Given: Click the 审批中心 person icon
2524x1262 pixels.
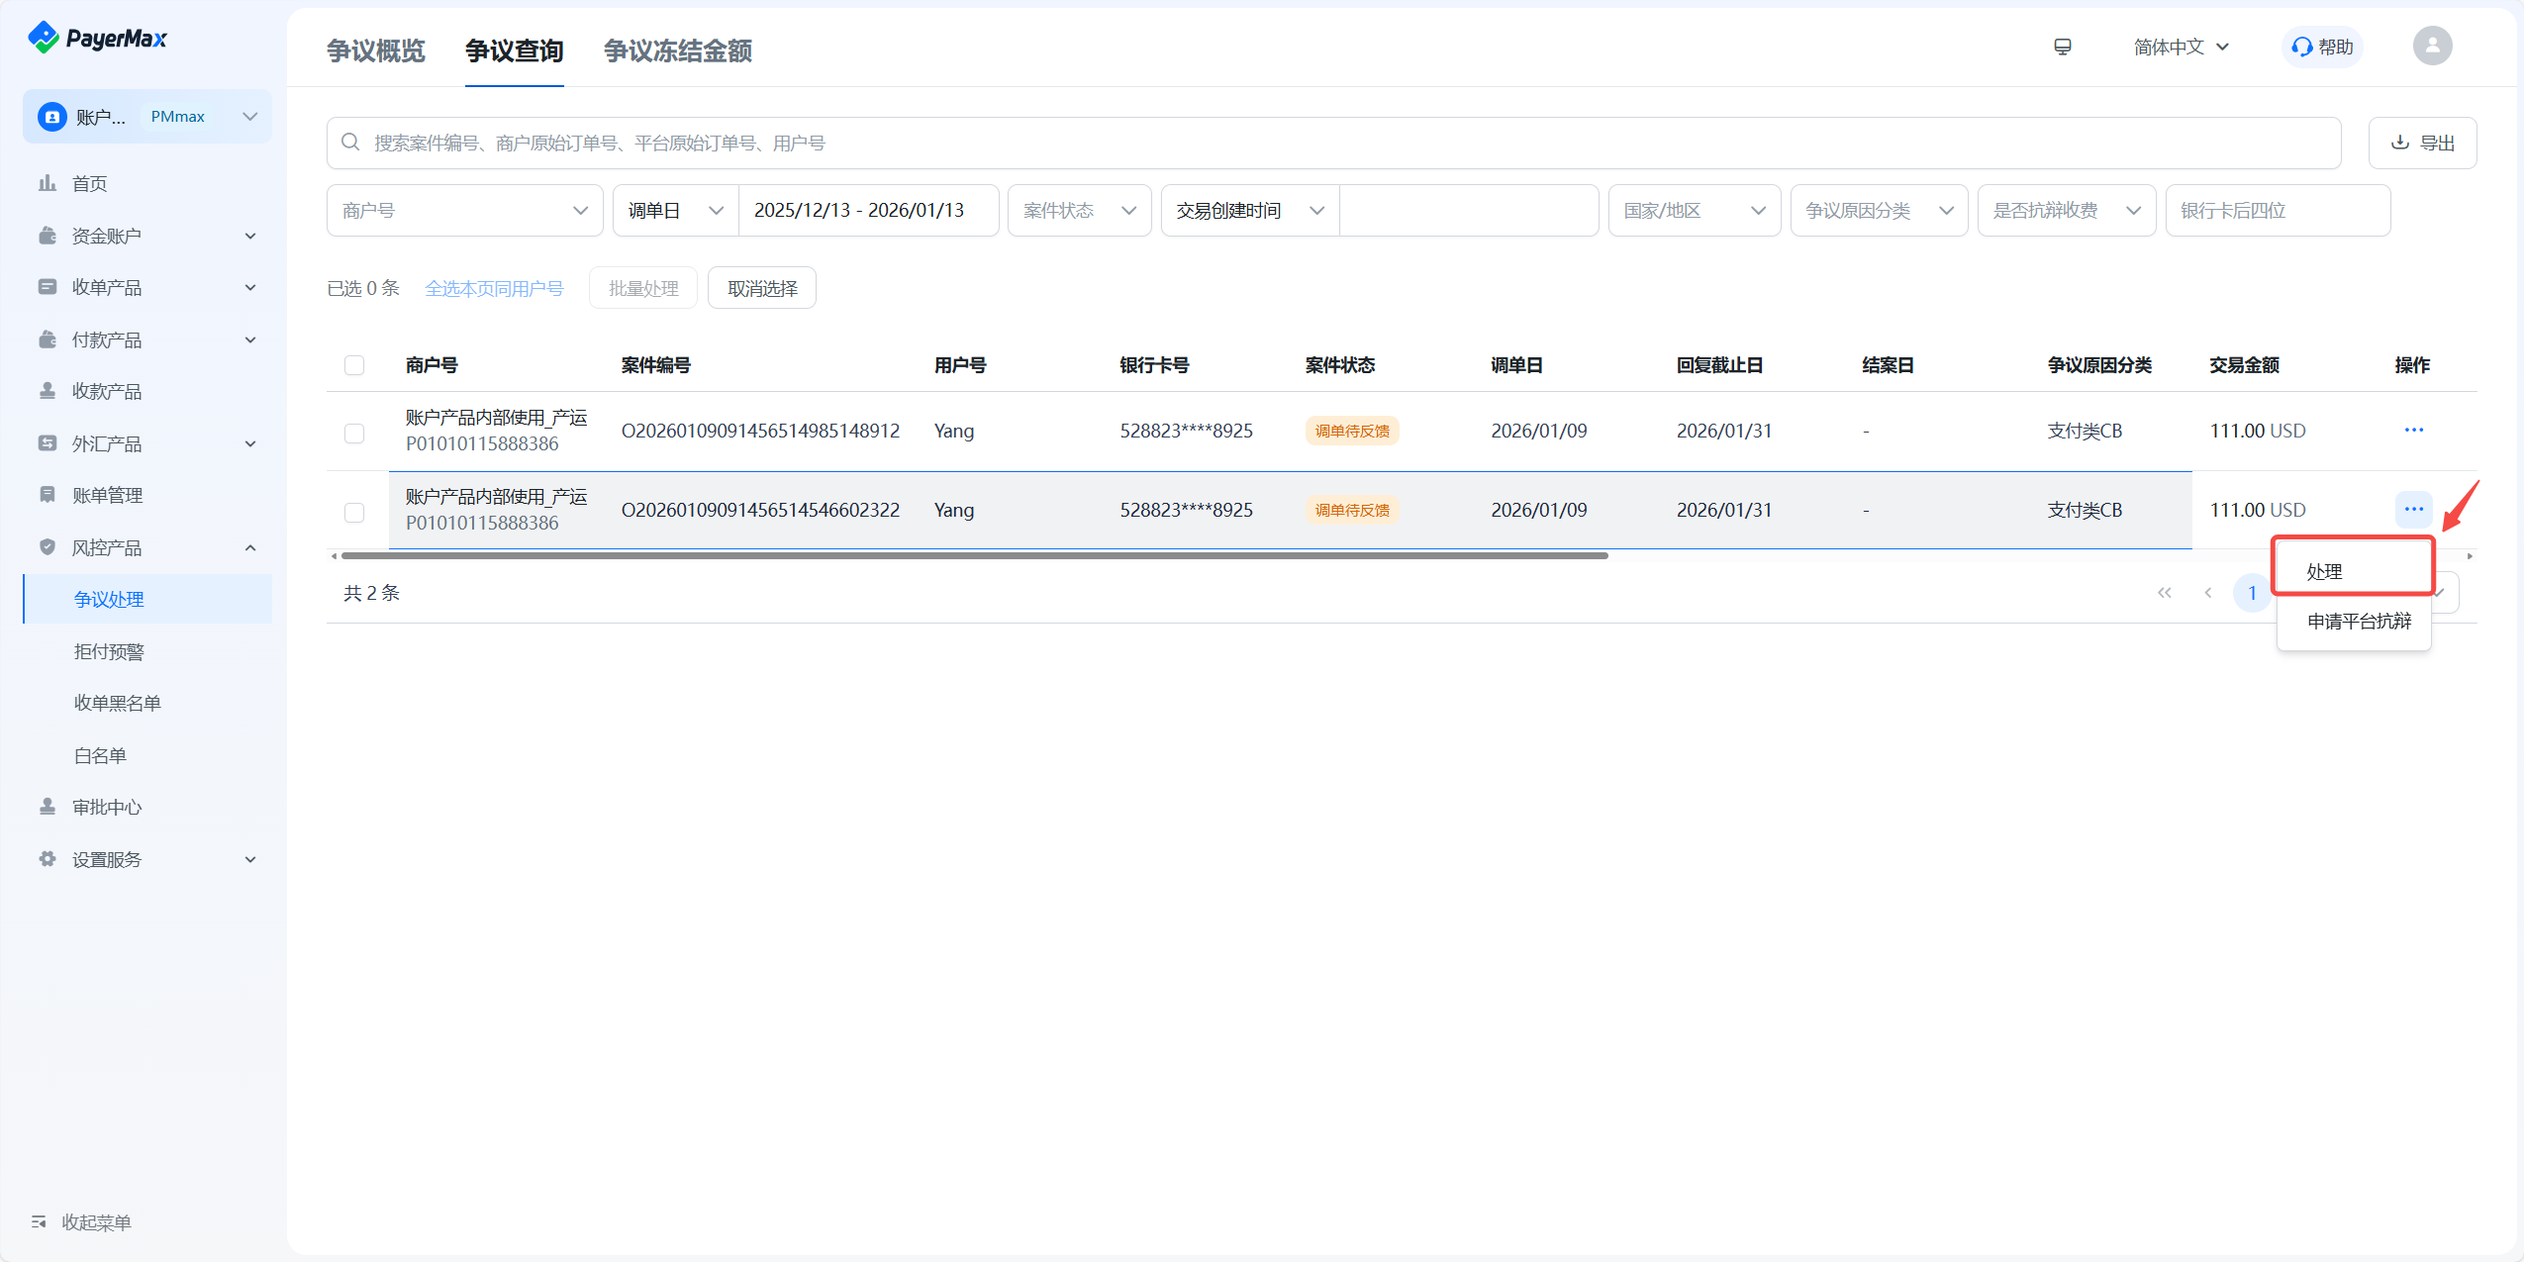Looking at the screenshot, I should point(48,807).
